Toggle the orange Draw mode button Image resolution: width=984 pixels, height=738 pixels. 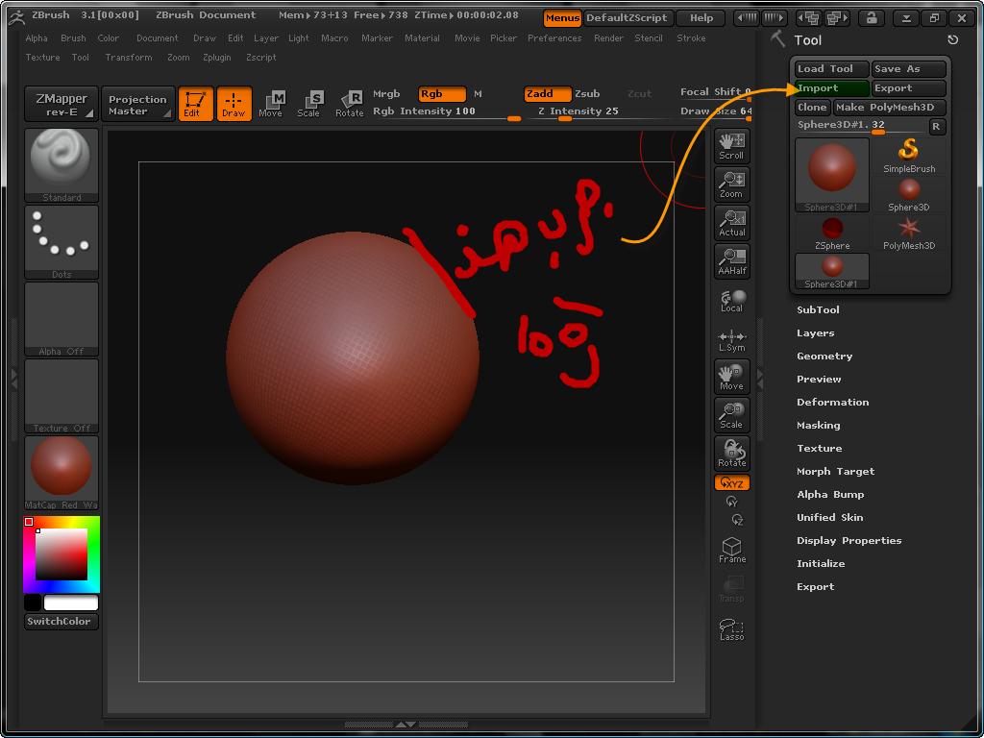[234, 104]
